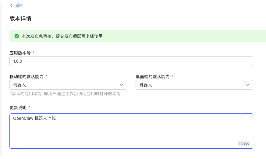Image resolution: width=266 pixels, height=159 pixels.
Task: Click the default app function hint text
Action: click(x=65, y=94)
